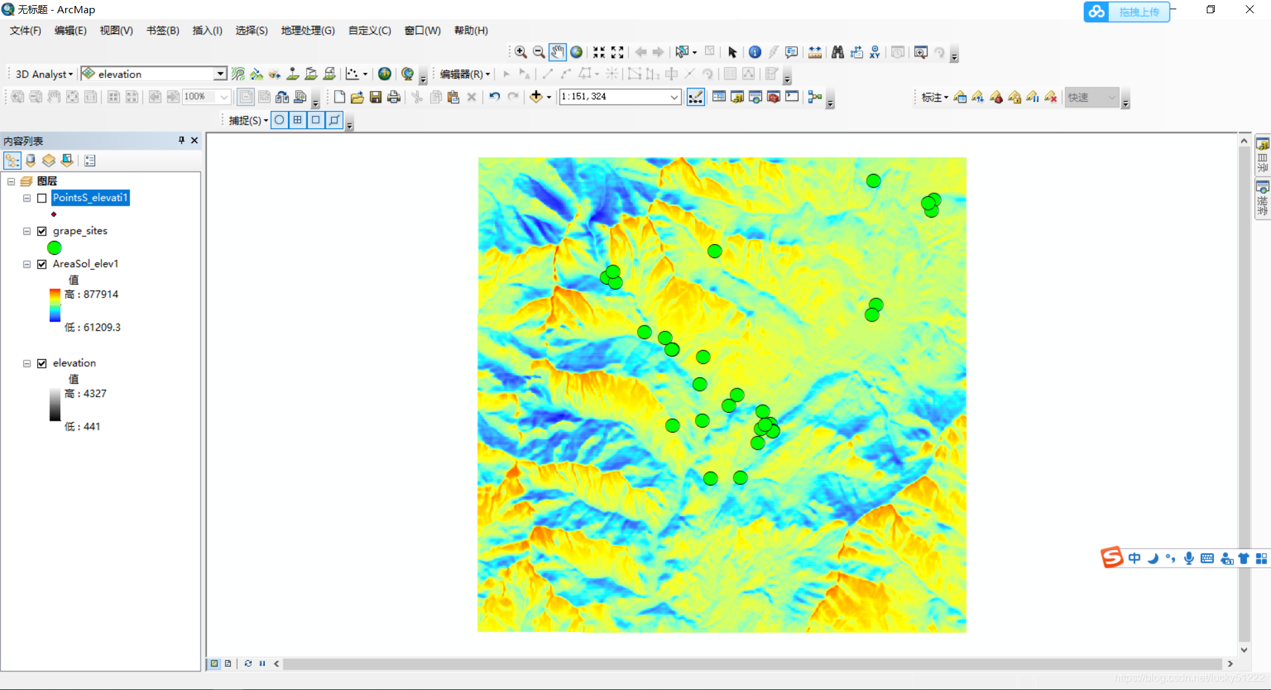
Task: Switch list to By Visibility
Action: (48, 160)
